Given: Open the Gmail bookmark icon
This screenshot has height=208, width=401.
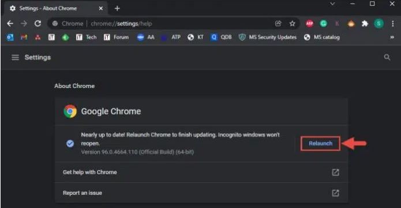Looking at the screenshot, I should point(24,37).
